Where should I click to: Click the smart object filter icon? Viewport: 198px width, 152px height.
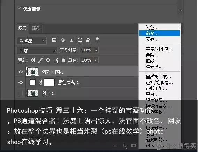[x=88, y=40]
